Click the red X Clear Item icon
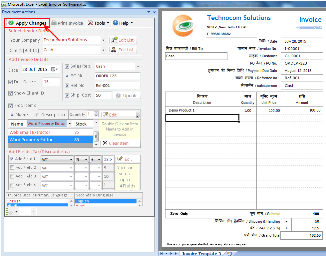This screenshot has height=257, width=326. pos(105,143)
